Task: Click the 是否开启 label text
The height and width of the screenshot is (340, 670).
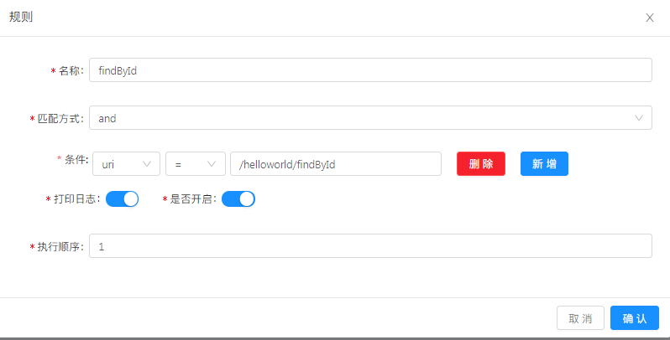Action: click(x=191, y=199)
